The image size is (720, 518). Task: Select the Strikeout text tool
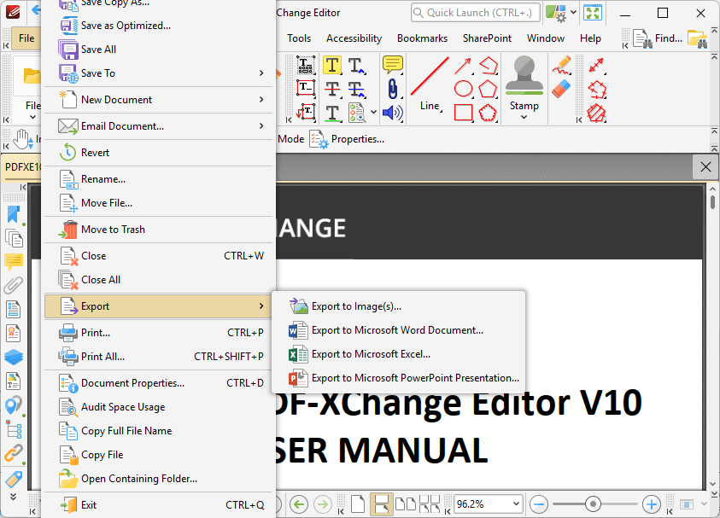point(332,89)
